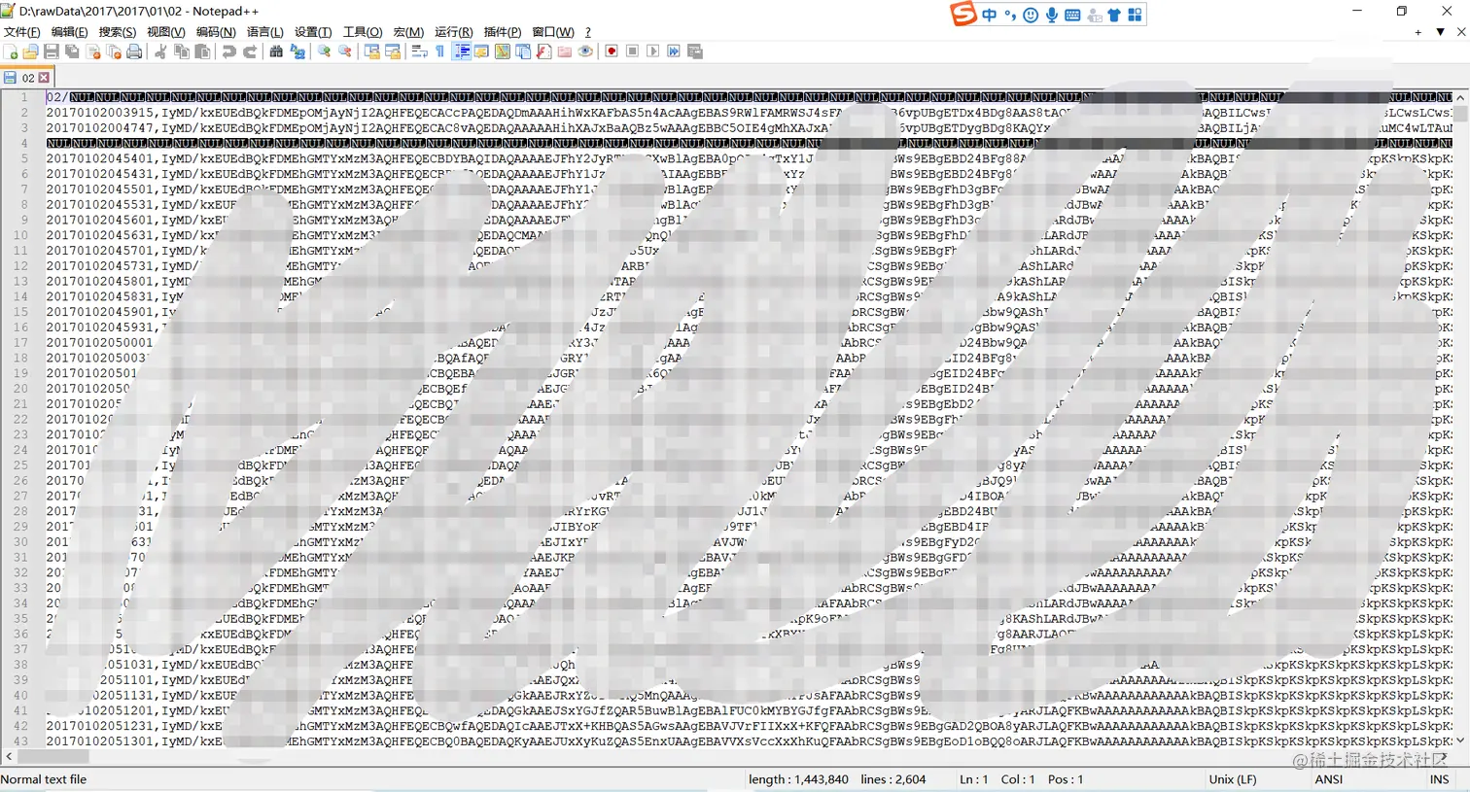Open the 视图(V) menu
This screenshot has width=1470, height=792.
[166, 32]
